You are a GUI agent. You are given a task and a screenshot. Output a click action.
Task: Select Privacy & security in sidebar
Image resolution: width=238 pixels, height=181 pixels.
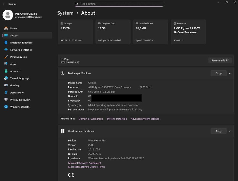(x=28, y=100)
